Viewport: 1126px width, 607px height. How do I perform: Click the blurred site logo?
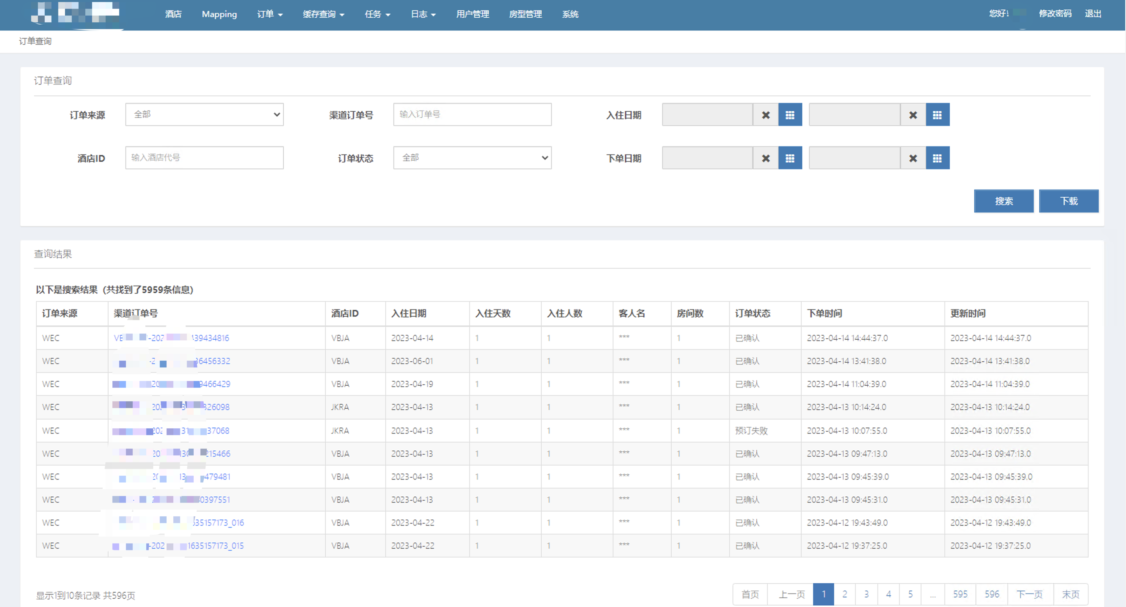[75, 13]
